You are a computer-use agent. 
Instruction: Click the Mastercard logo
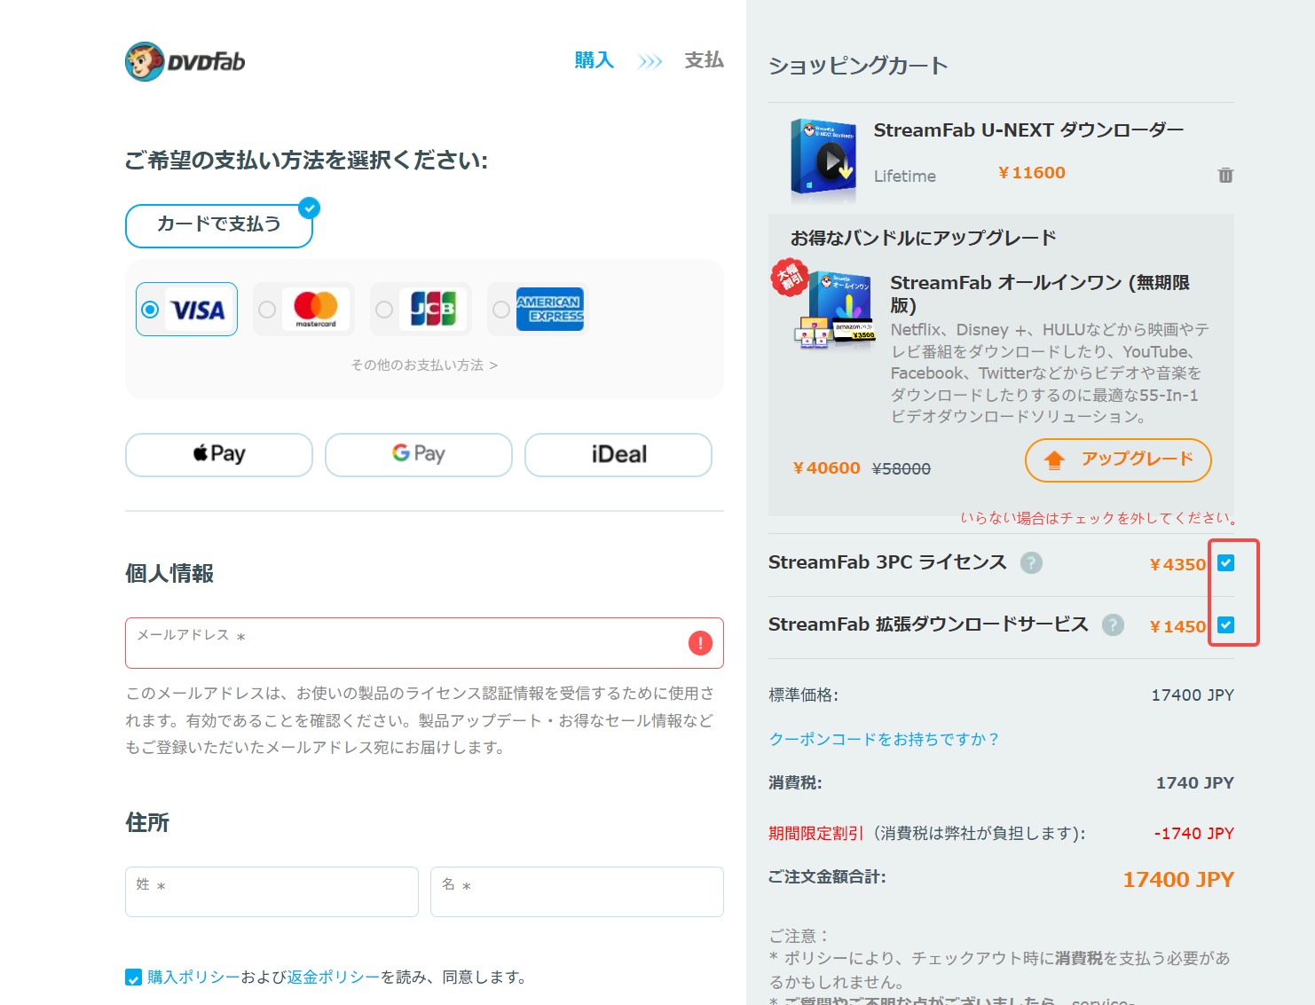click(316, 310)
